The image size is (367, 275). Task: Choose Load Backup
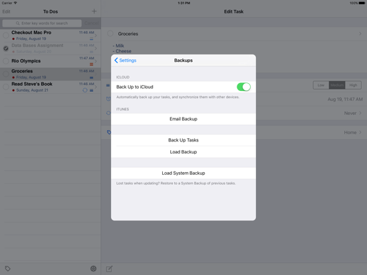point(183,152)
